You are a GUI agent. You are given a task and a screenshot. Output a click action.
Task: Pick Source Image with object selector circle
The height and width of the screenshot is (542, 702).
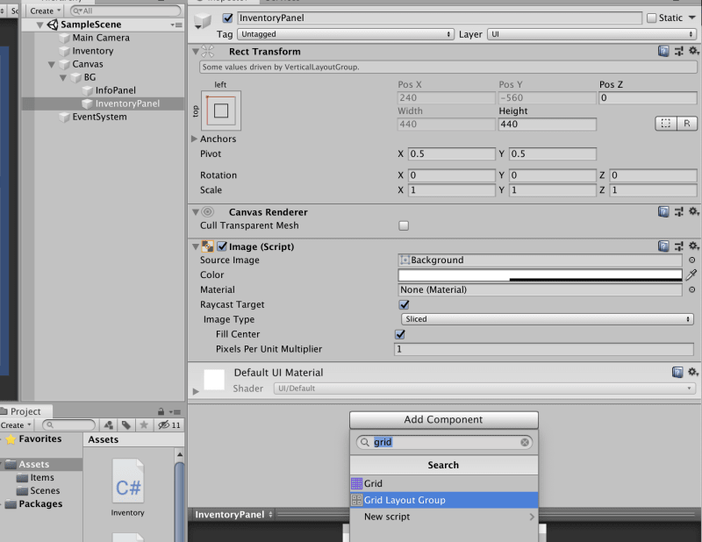point(691,260)
